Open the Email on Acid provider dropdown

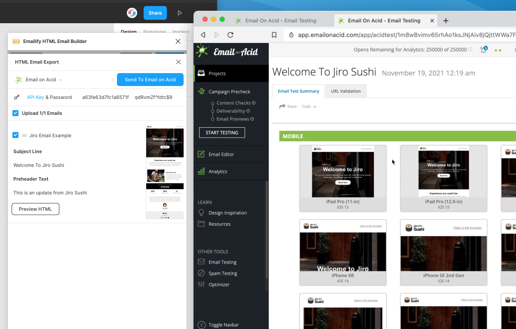39,80
